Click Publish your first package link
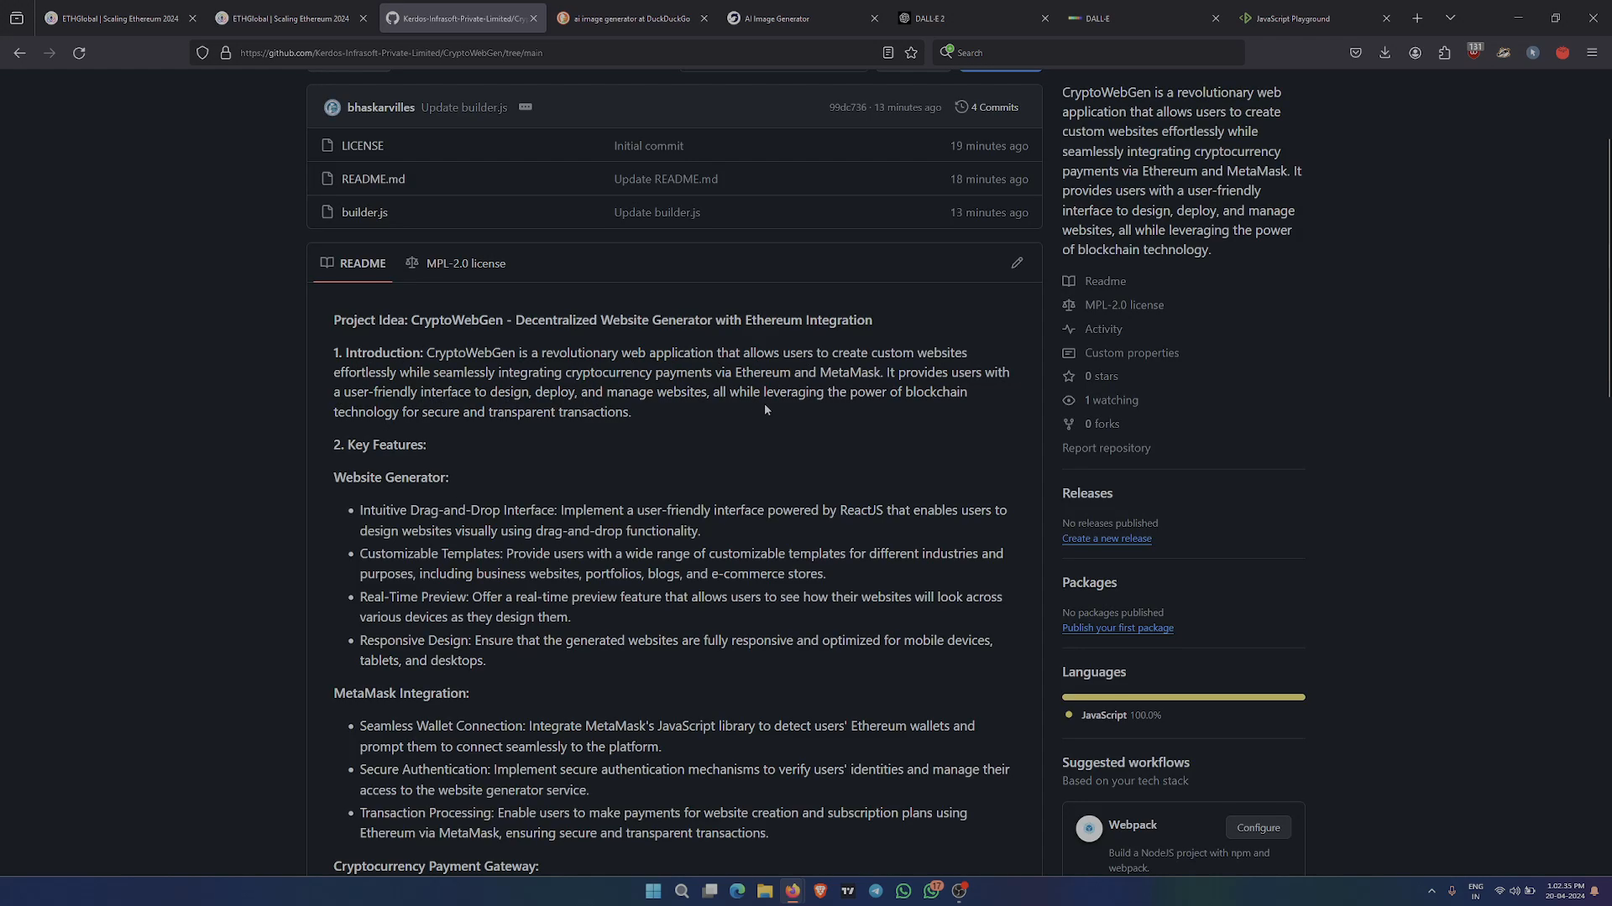The width and height of the screenshot is (1612, 906). [1117, 627]
